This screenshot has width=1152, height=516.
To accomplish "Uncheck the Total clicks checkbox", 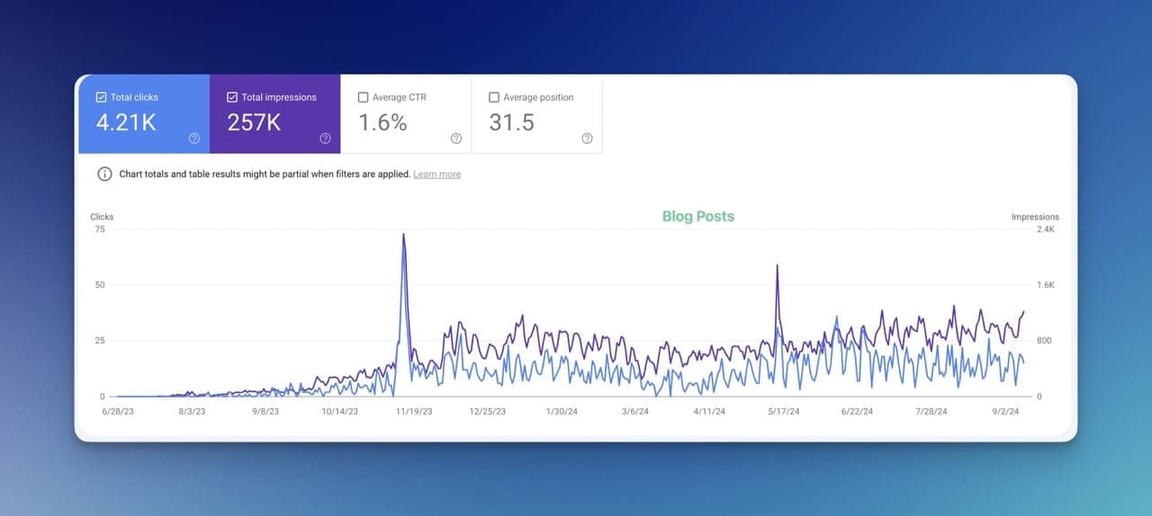I will (101, 97).
